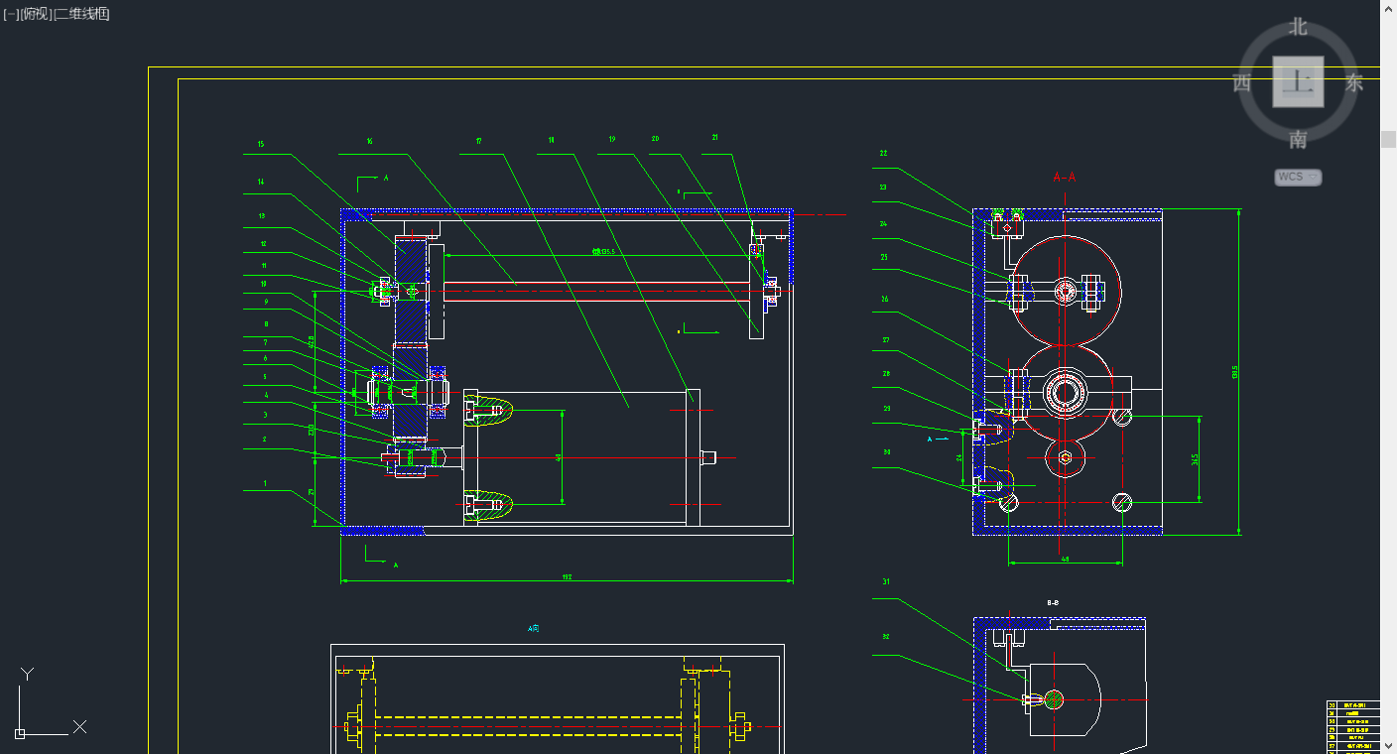Open the 二维线框 visual style menu
The image size is (1397, 754).
(80, 14)
